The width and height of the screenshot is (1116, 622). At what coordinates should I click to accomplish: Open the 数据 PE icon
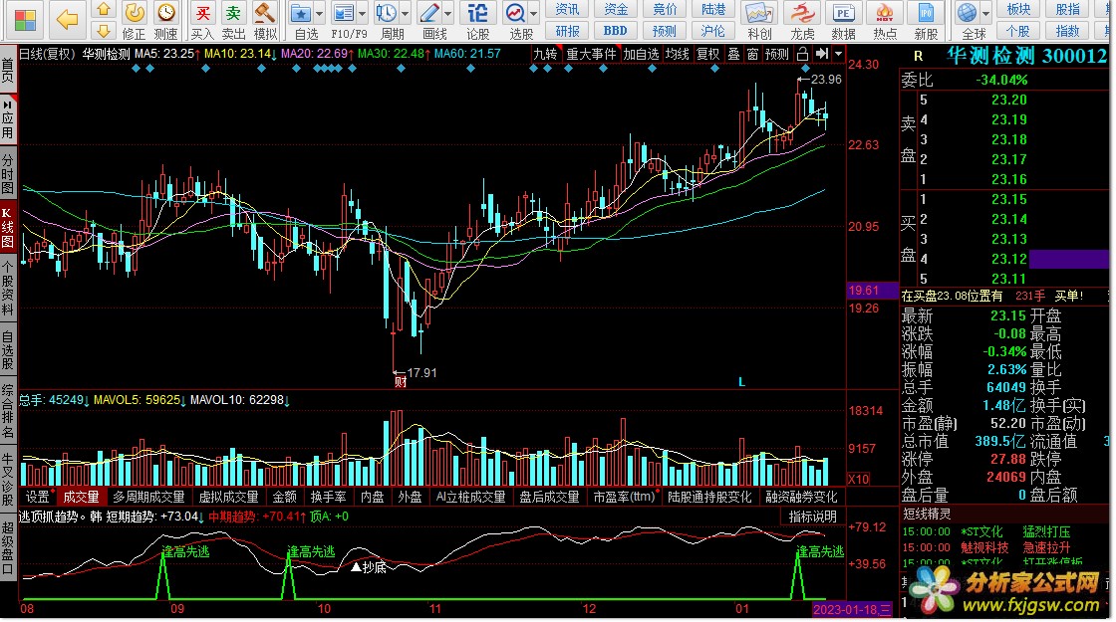(843, 13)
